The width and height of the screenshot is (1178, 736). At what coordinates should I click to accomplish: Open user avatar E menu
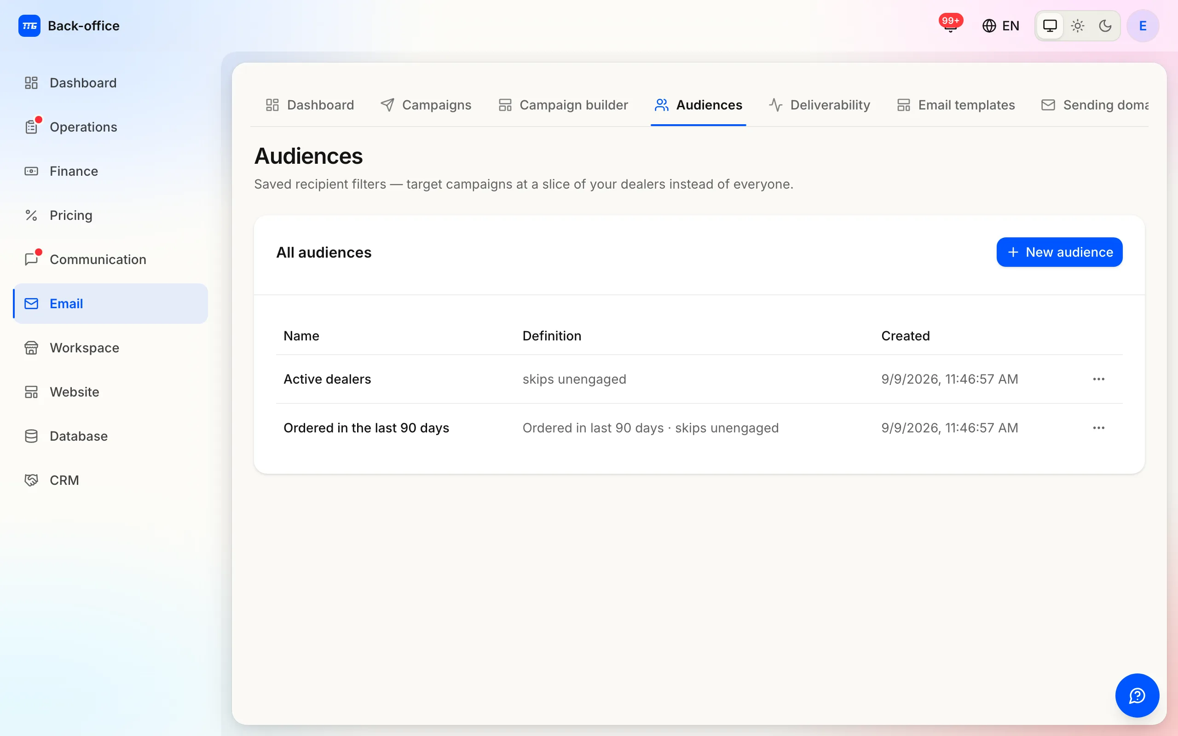coord(1143,26)
